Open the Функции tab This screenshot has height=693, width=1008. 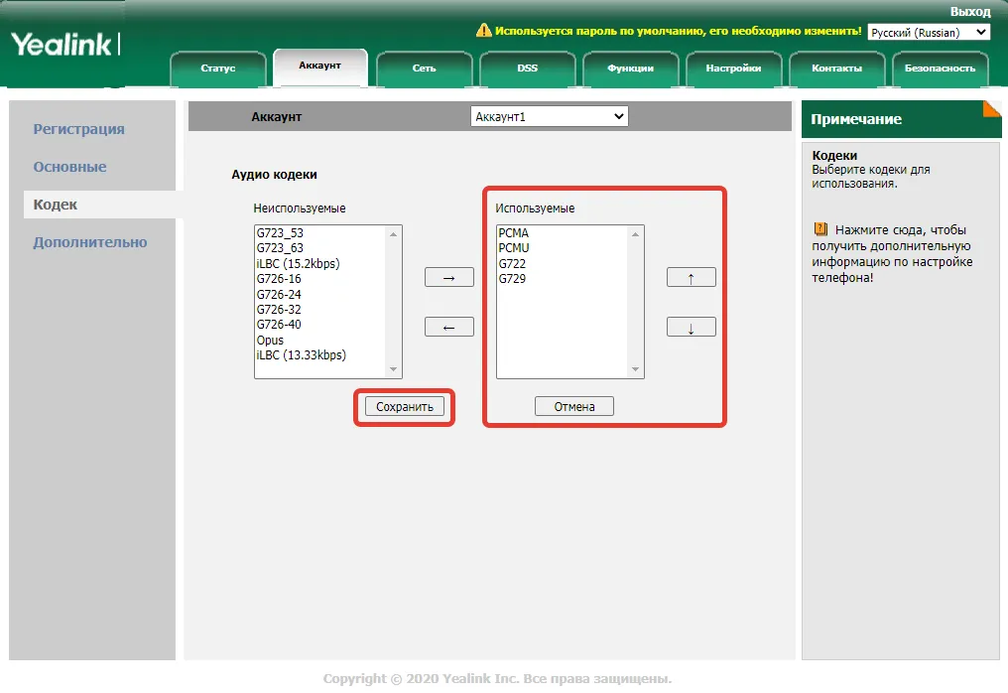[x=631, y=69]
